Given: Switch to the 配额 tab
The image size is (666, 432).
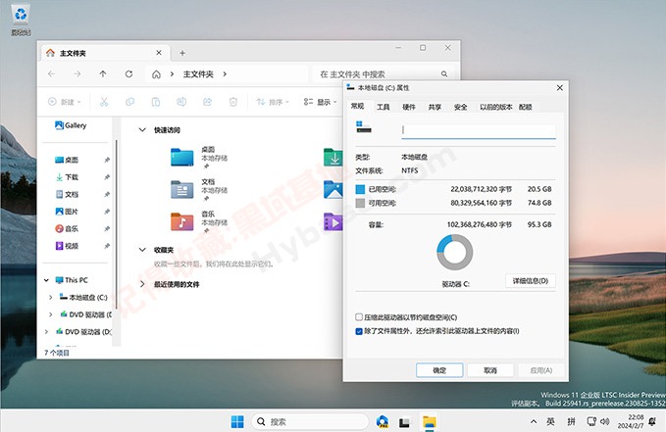Looking at the screenshot, I should tap(526, 107).
